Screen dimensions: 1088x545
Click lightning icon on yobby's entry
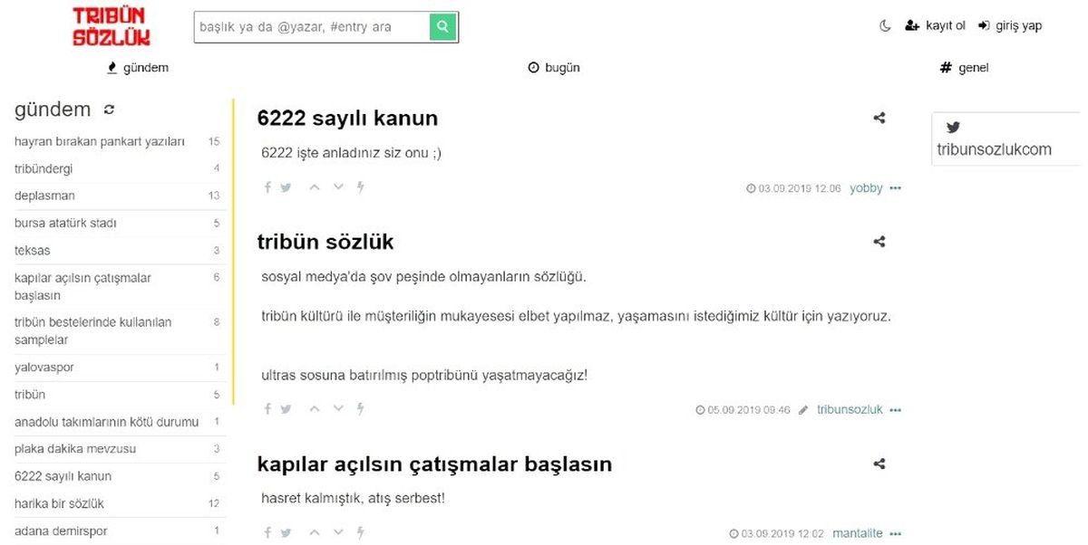click(x=360, y=187)
